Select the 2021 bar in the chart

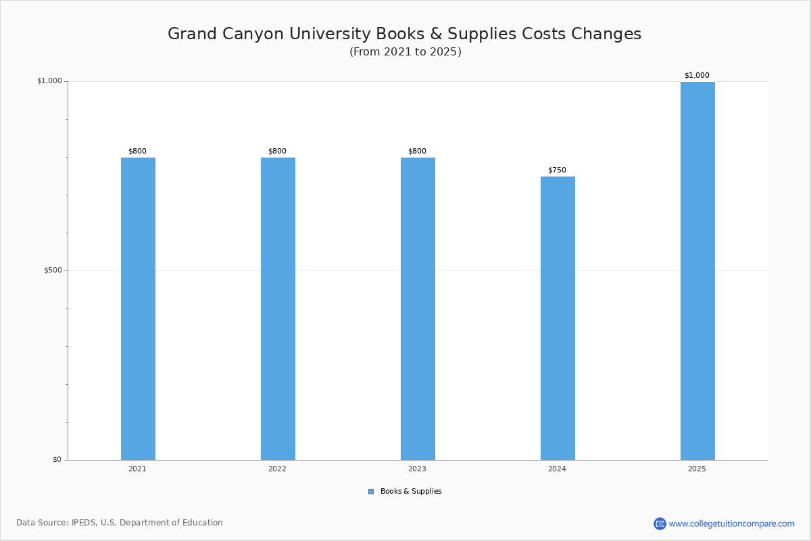(x=138, y=308)
